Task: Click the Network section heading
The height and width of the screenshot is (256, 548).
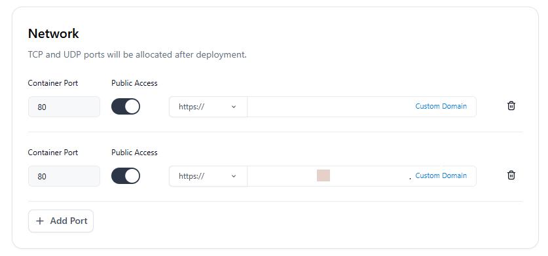Action: [x=54, y=33]
